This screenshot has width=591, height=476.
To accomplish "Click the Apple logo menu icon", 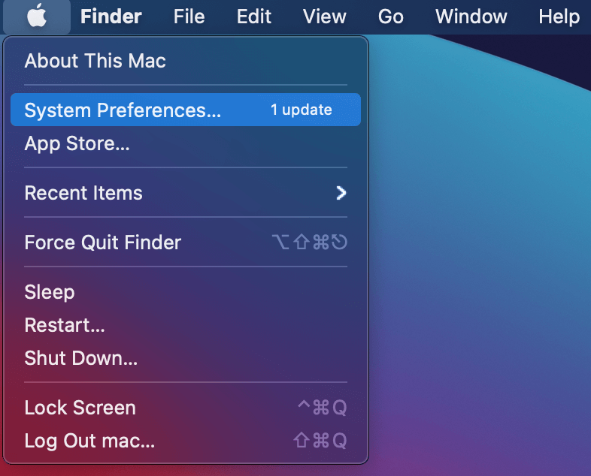I will pyautogui.click(x=36, y=17).
